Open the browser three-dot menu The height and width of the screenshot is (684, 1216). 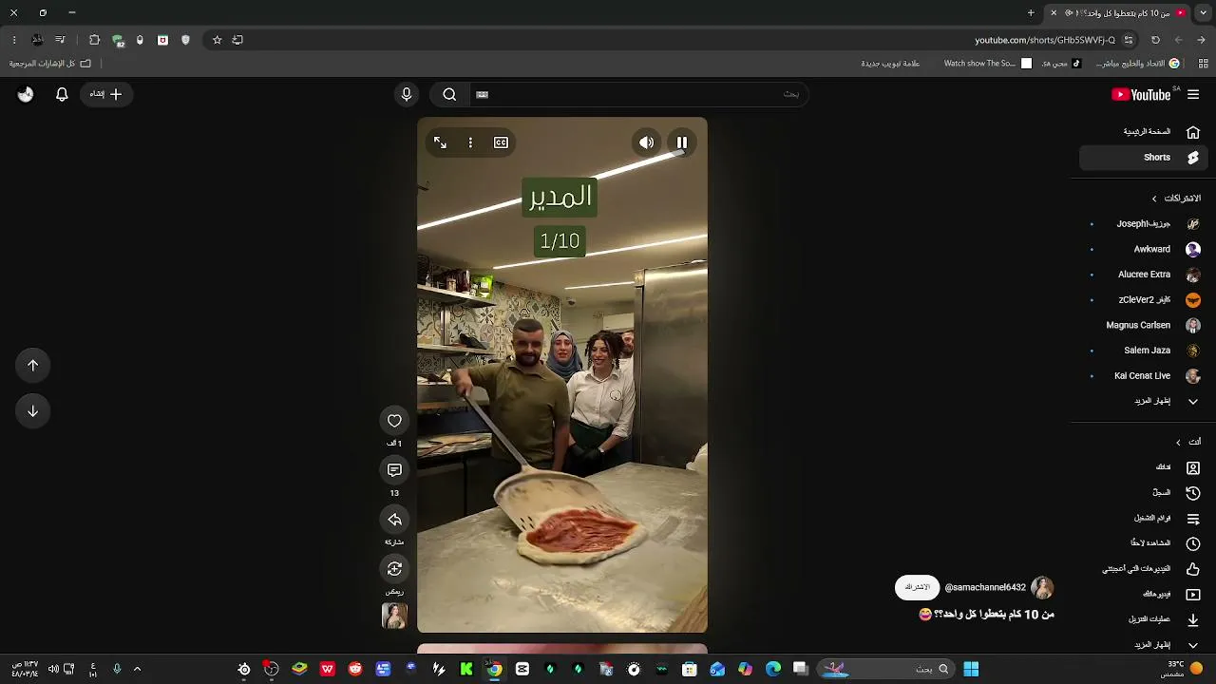pyautogui.click(x=14, y=40)
